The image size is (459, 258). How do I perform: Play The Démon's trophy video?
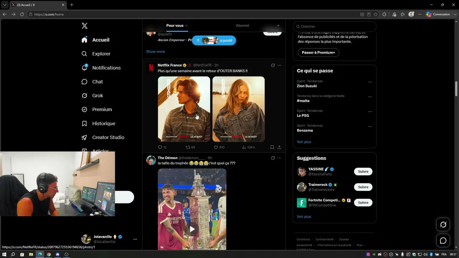pos(192,229)
